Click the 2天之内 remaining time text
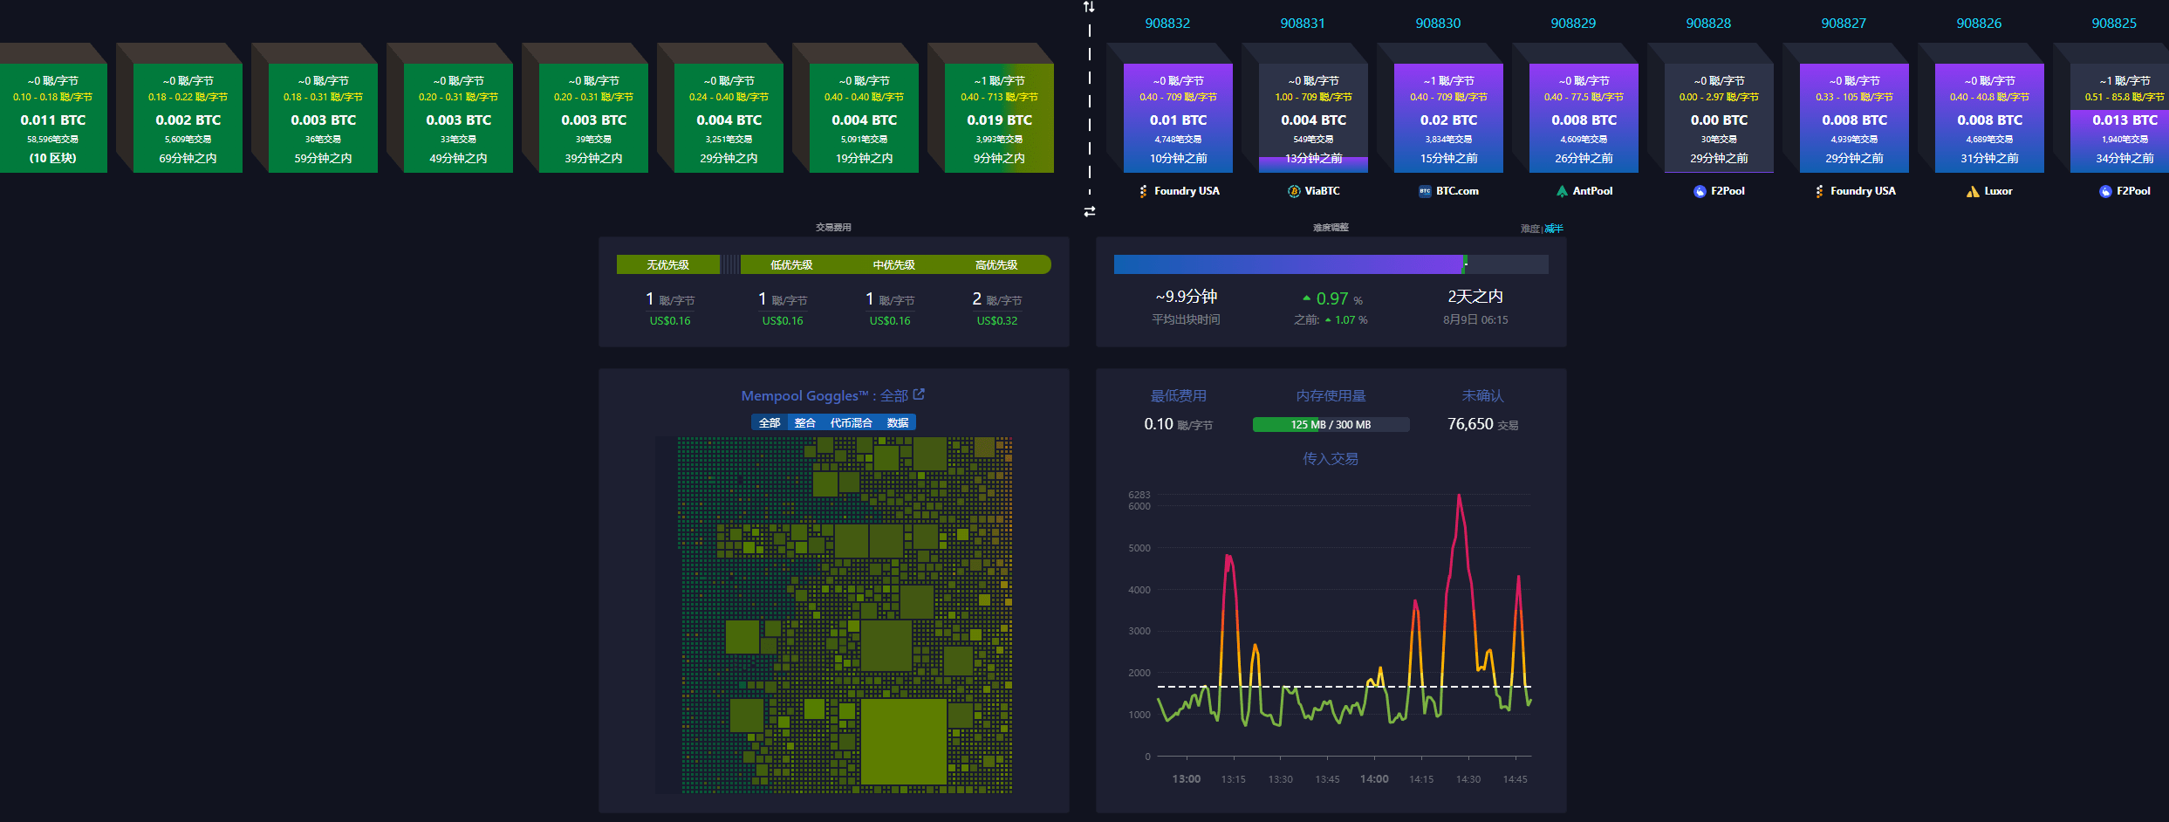Viewport: 2169px width, 822px height. point(1475,297)
